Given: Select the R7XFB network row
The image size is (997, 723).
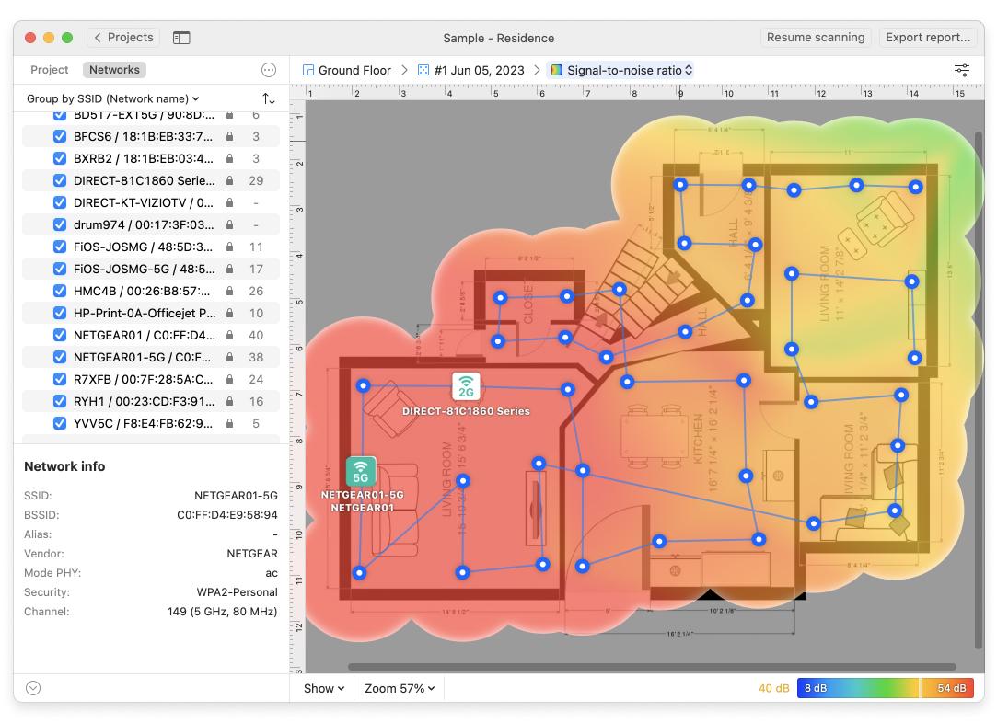Looking at the screenshot, I should pos(151,379).
